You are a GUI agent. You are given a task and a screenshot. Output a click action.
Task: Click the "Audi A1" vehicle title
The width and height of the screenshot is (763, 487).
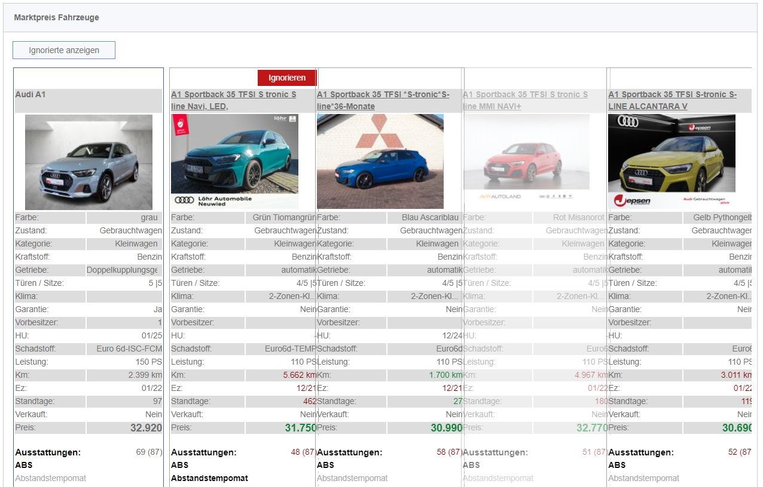coord(30,94)
